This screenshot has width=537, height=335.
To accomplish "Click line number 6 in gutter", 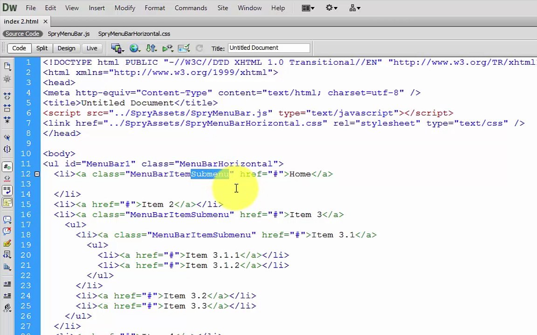I will [28, 113].
